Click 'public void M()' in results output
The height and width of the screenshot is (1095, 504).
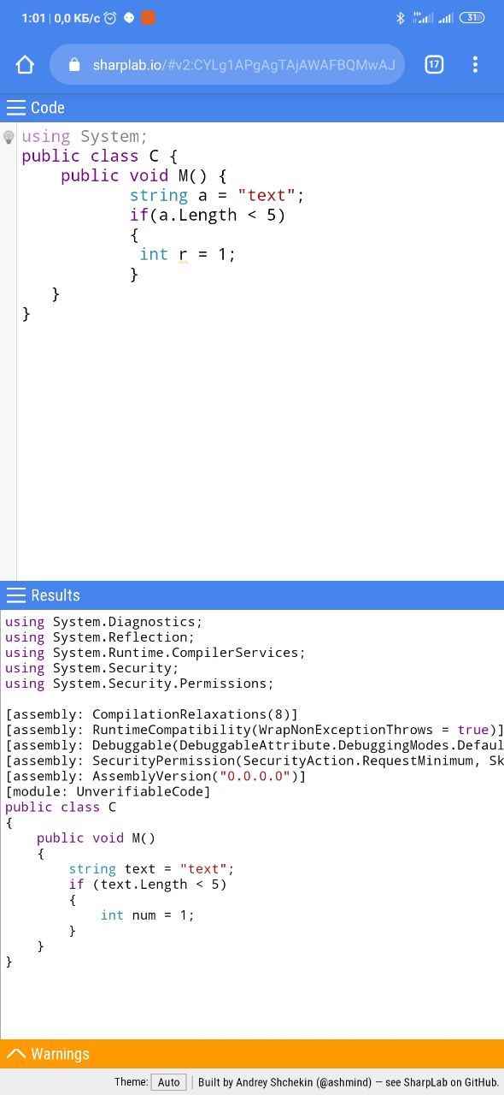point(97,838)
